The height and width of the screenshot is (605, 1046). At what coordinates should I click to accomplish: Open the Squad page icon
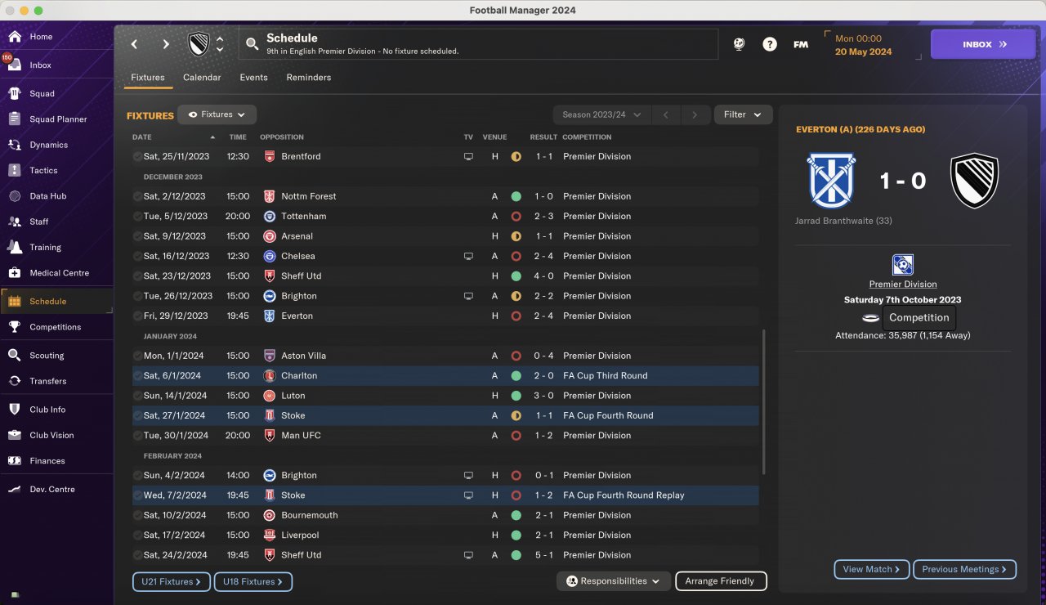pyautogui.click(x=15, y=93)
